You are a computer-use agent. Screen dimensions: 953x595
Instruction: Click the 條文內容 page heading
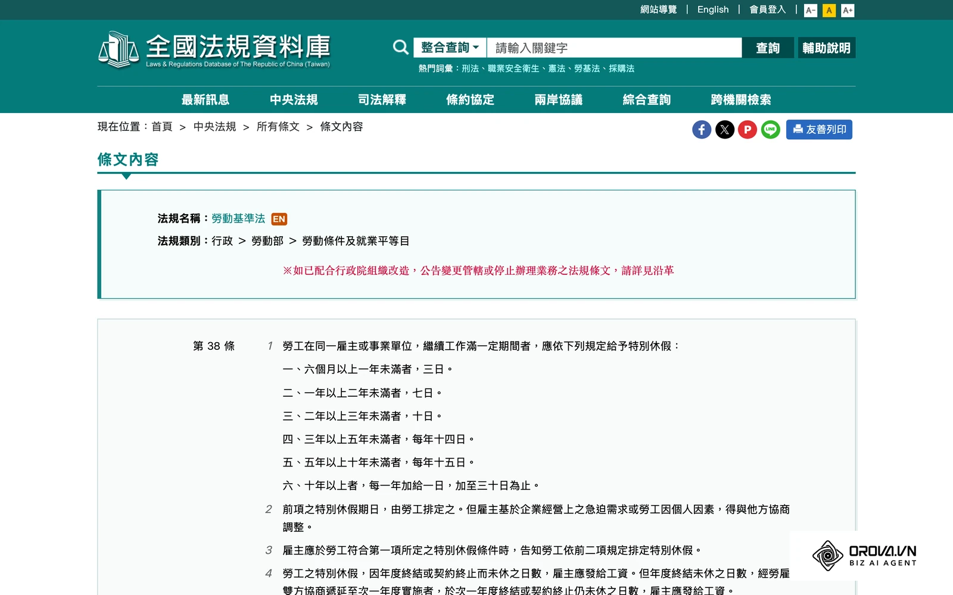pos(128,159)
